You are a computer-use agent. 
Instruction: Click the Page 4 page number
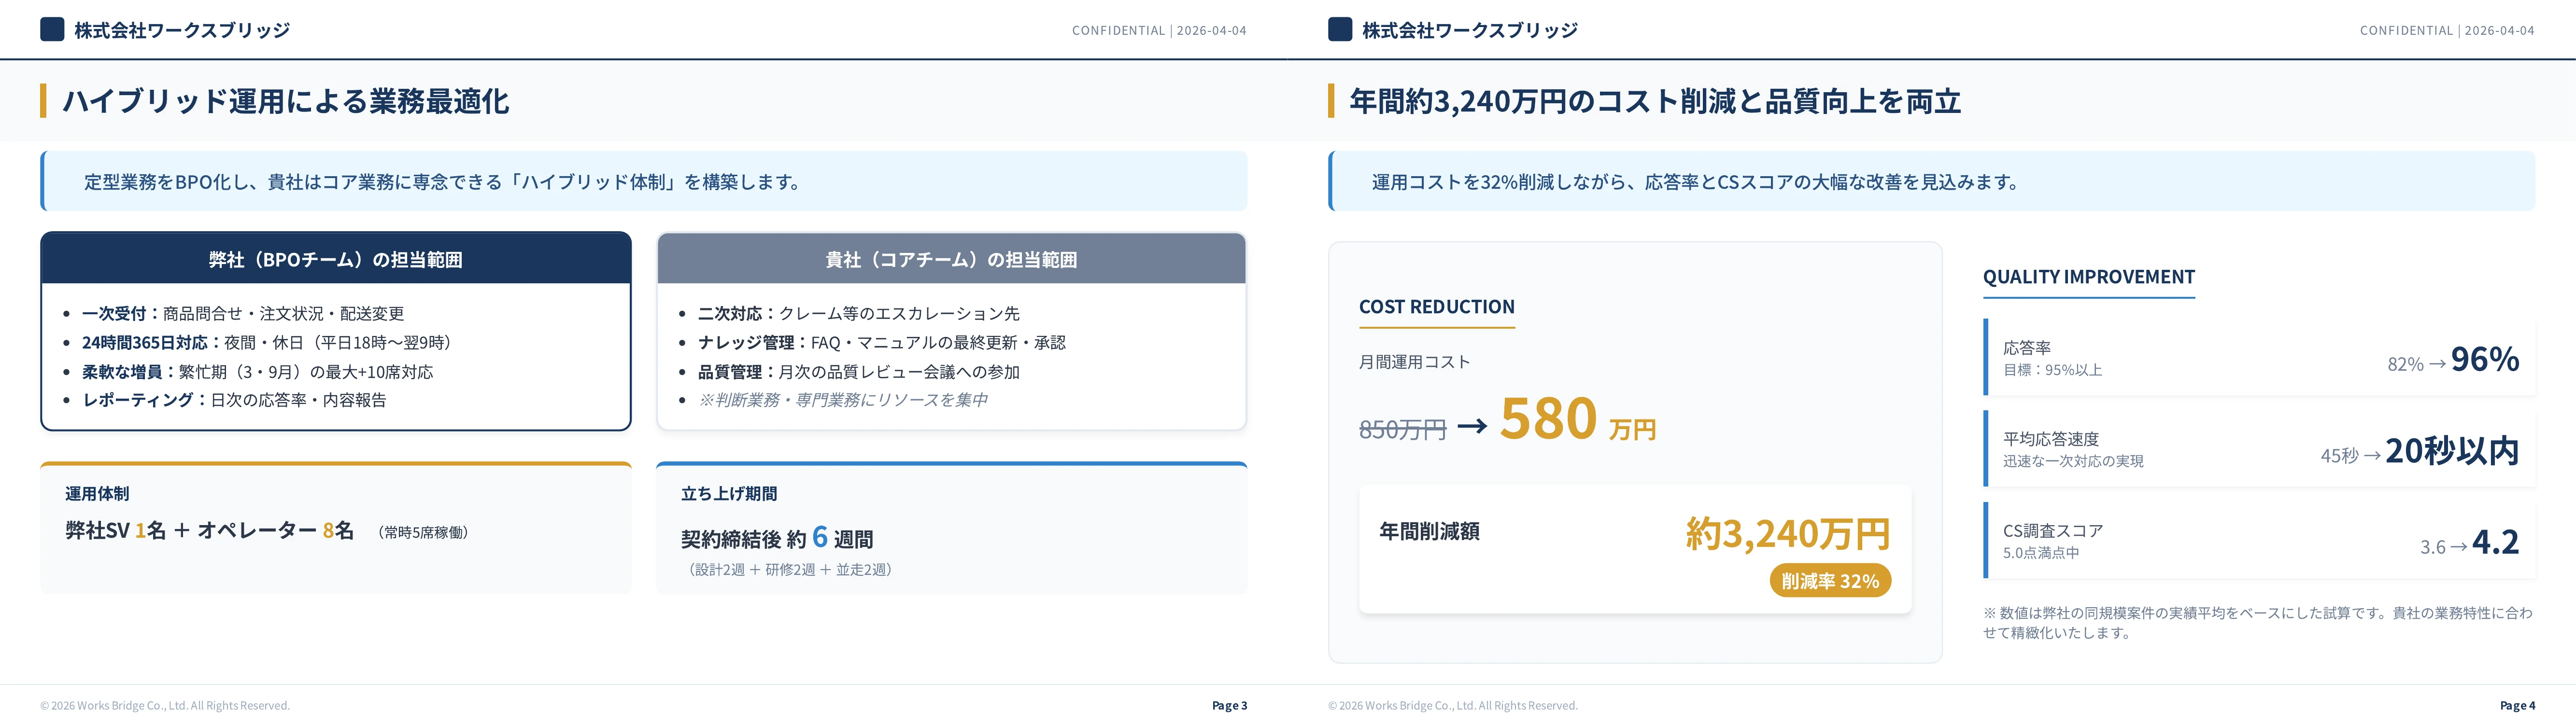click(2517, 706)
